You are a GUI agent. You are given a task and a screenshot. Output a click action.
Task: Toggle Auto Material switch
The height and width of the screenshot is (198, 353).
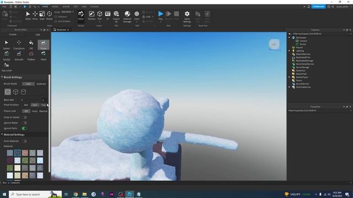[x=24, y=141]
